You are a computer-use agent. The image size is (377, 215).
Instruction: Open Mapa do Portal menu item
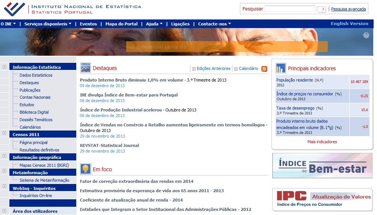pyautogui.click(x=121, y=24)
